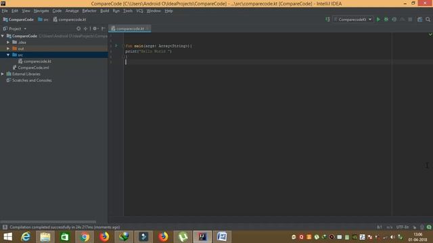Viewport: 433px width, 243px height.
Task: Click the Stop square icon in the toolbar
Action: pyautogui.click(x=410, y=20)
